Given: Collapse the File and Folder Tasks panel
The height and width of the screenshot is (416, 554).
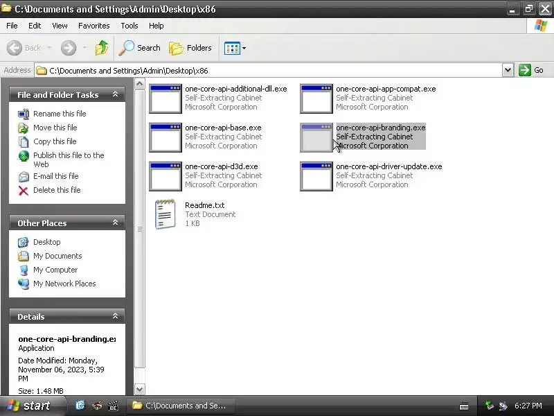Looking at the screenshot, I should [115, 94].
